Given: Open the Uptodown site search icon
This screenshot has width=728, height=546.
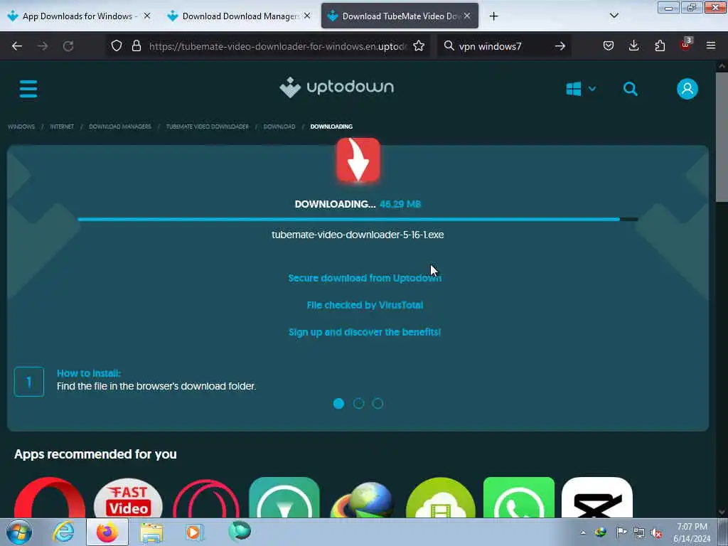Looking at the screenshot, I should tap(630, 89).
